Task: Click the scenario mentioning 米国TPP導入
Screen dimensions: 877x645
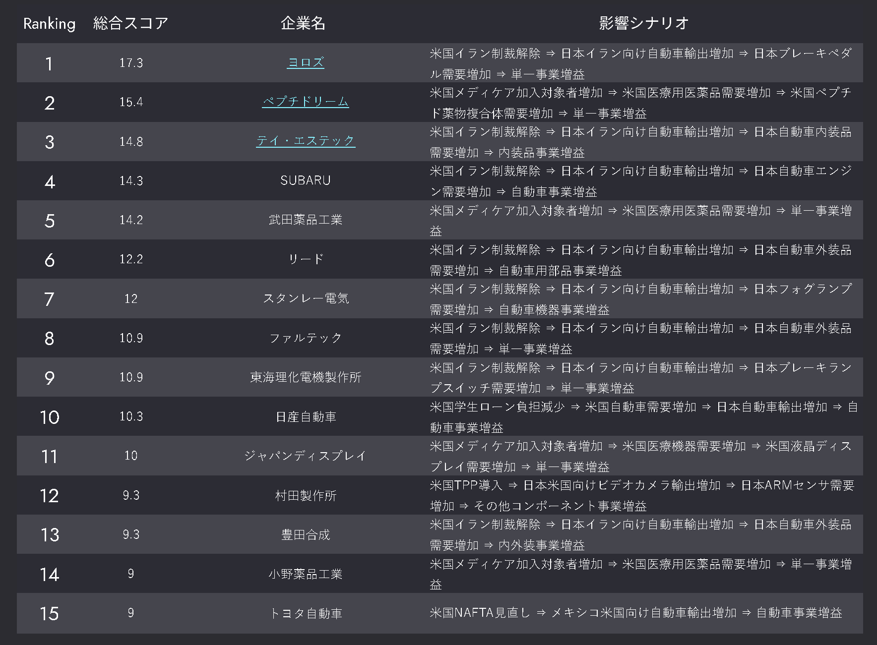Action: 642,495
